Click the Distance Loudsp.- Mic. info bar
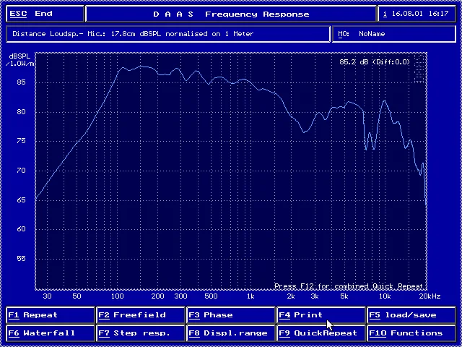462x347 pixels. pyautogui.click(x=168, y=34)
